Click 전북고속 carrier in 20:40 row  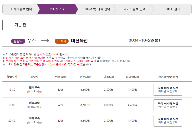[34, 118]
